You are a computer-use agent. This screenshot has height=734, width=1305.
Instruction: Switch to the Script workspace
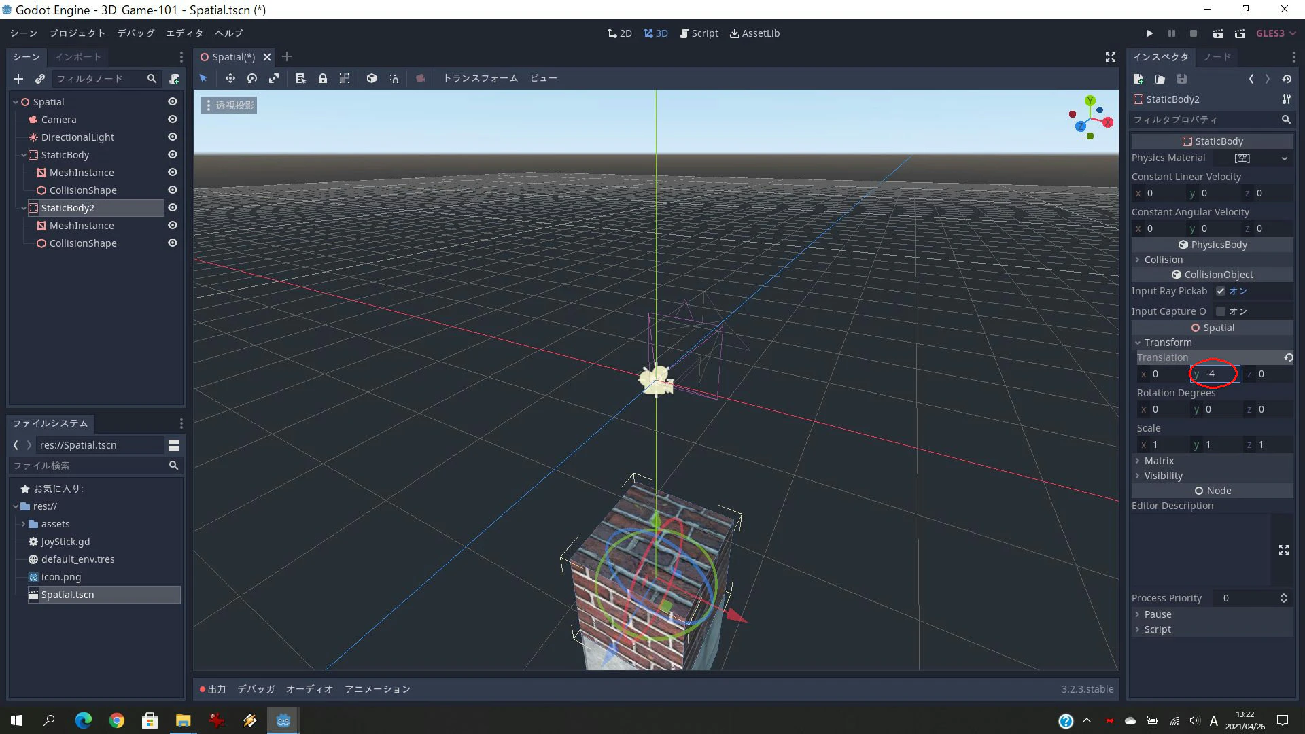(699, 33)
